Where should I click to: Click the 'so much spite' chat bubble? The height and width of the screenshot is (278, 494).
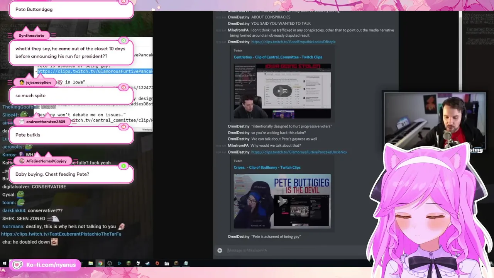click(x=71, y=95)
